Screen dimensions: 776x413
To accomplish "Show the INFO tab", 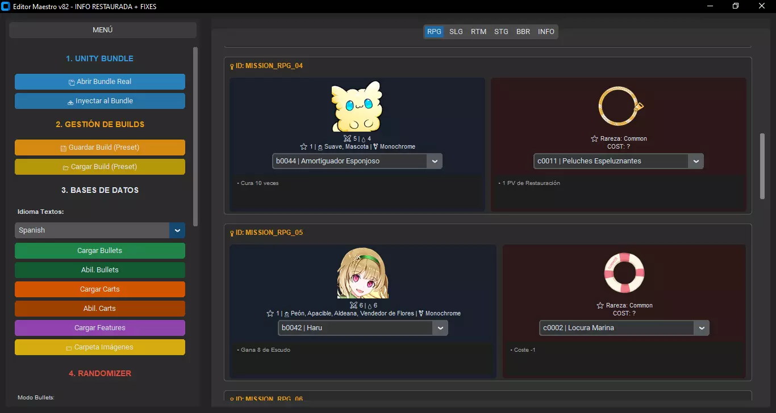I will [546, 32].
